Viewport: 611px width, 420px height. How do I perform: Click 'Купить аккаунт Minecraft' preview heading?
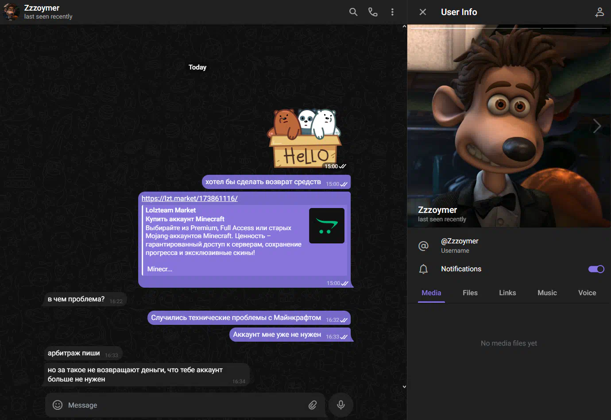tap(185, 219)
